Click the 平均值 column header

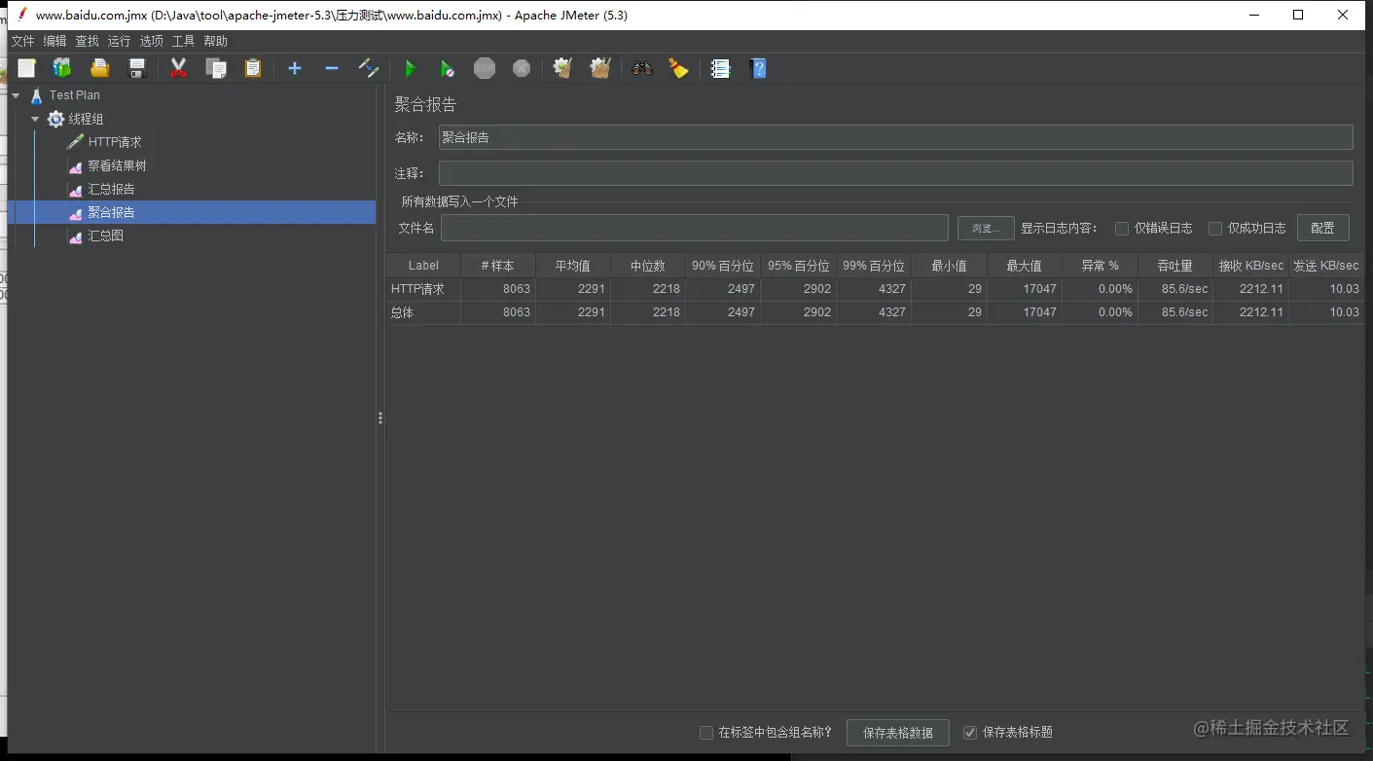pyautogui.click(x=573, y=266)
